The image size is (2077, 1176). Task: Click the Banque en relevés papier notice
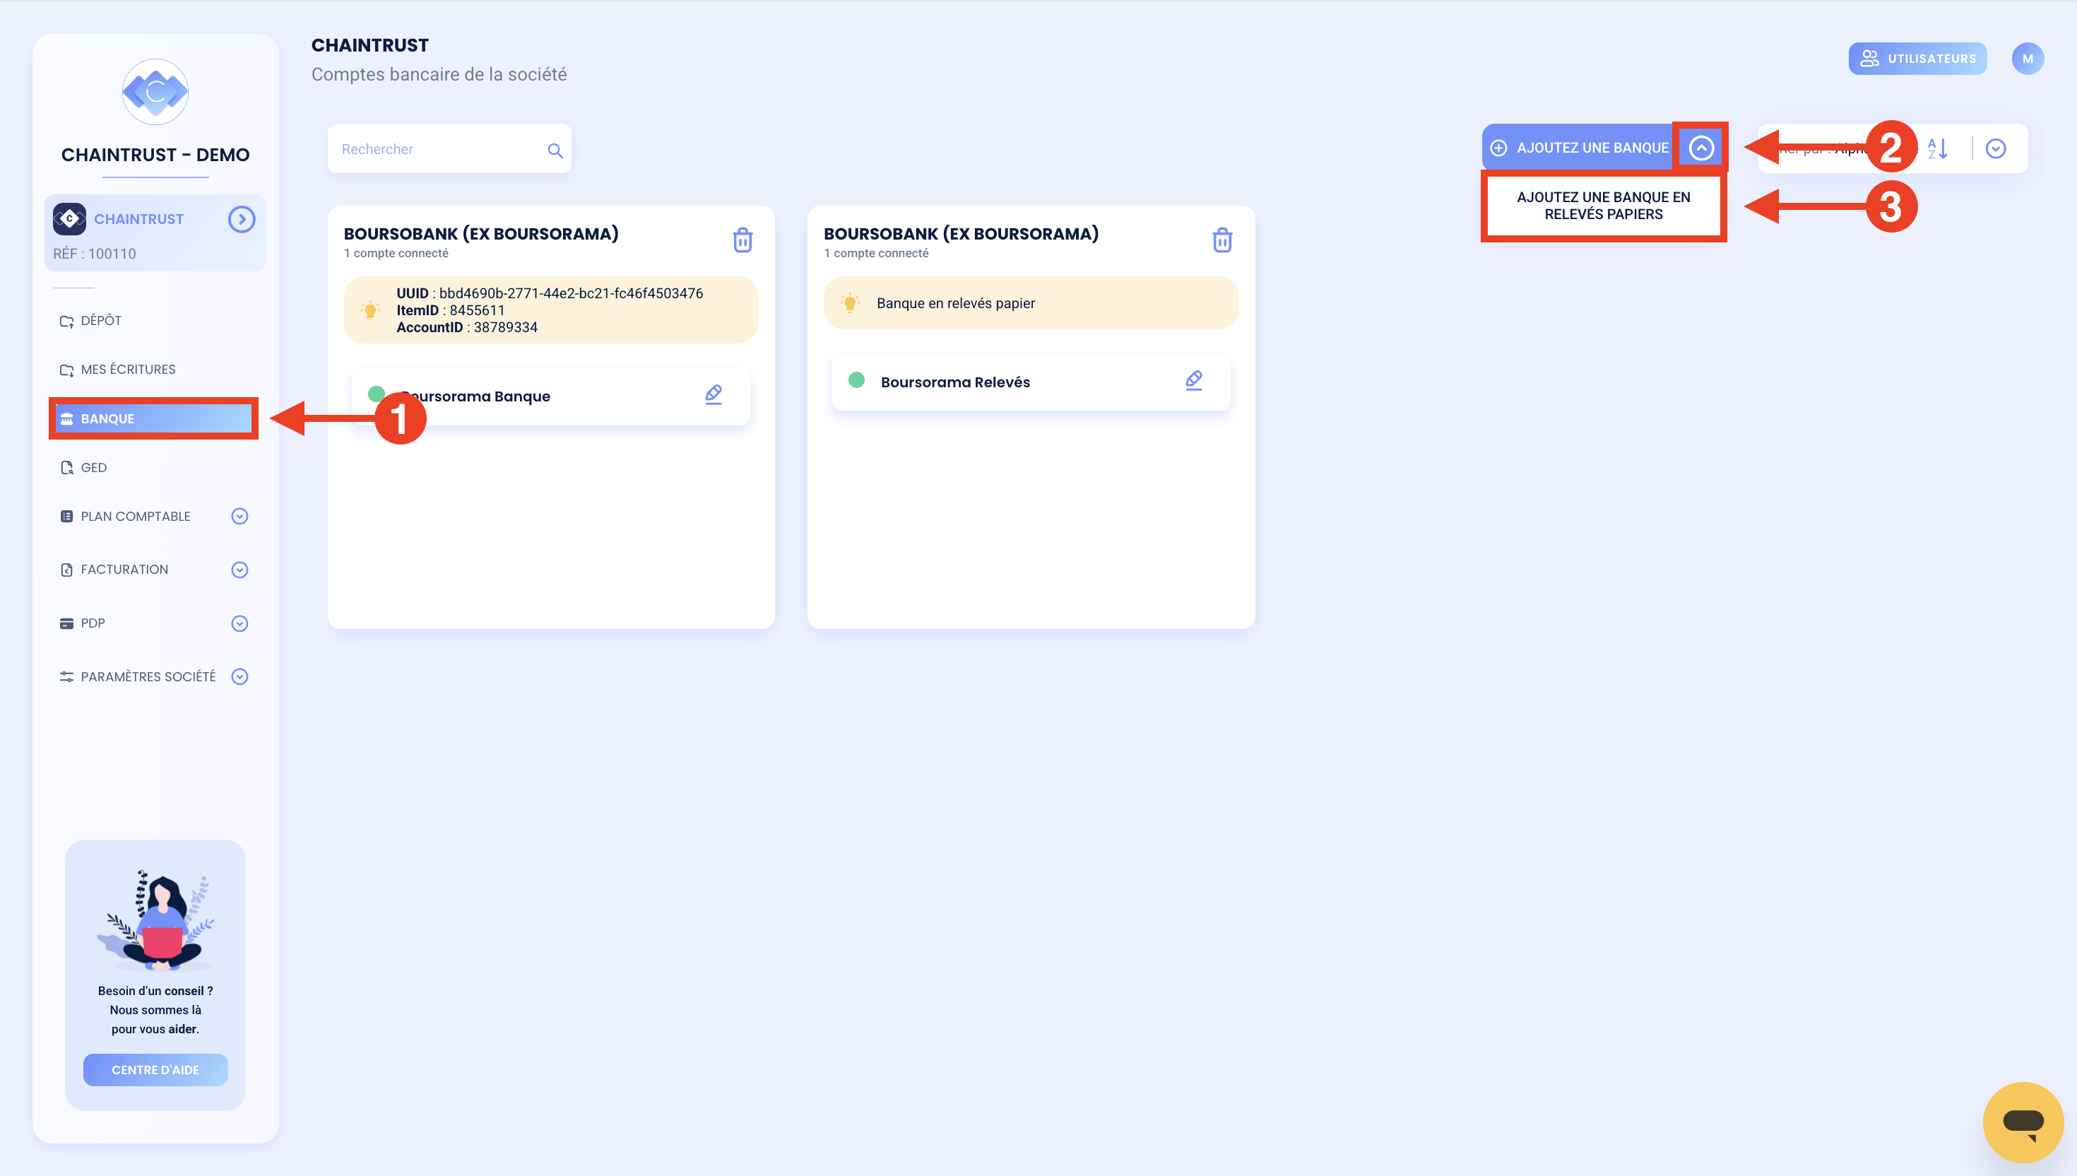pos(1031,303)
